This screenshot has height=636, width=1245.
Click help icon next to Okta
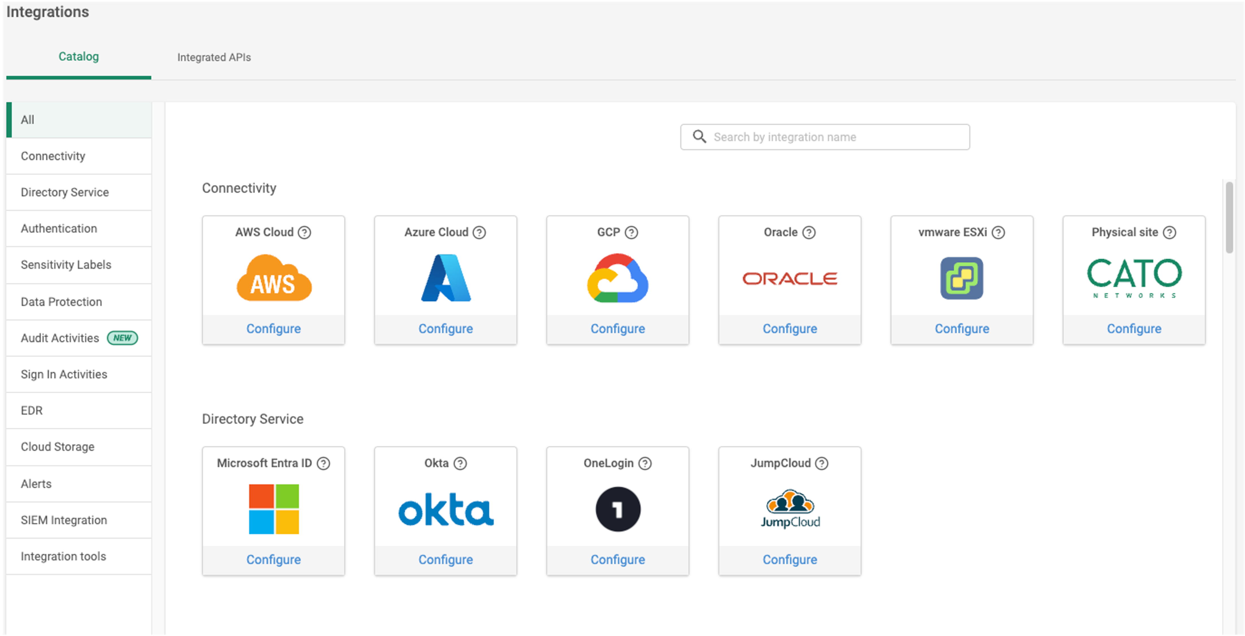pos(460,464)
